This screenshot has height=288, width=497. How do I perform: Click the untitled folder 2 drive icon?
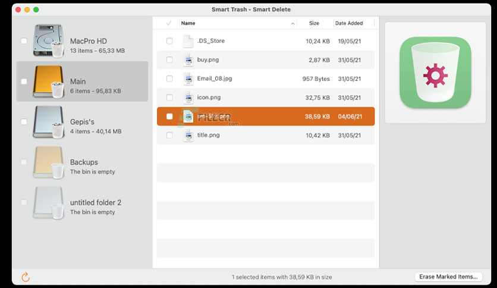coord(49,203)
